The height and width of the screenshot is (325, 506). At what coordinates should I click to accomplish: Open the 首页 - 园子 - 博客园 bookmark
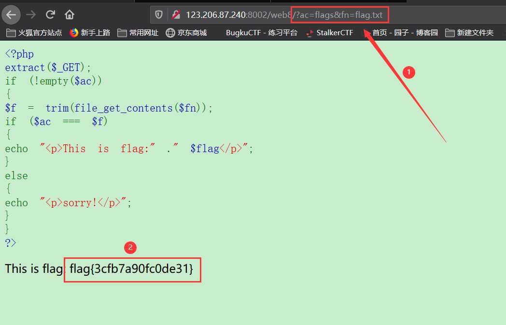[x=405, y=33]
